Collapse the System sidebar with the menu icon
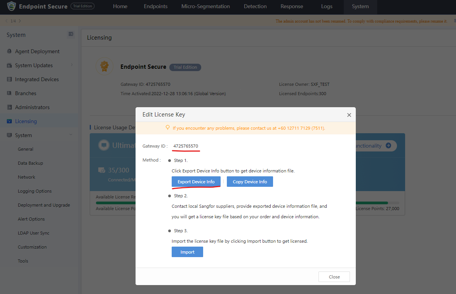This screenshot has height=294, width=456. [71, 34]
